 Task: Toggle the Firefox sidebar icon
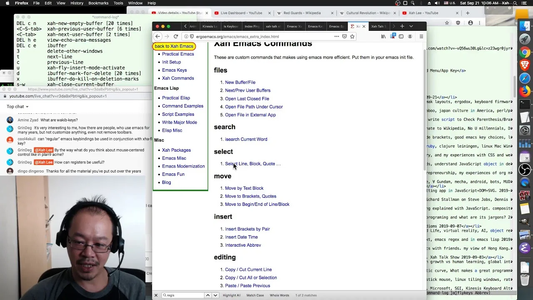[x=401, y=37]
